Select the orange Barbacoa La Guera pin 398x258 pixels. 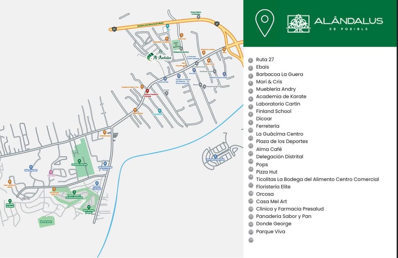click(x=204, y=53)
